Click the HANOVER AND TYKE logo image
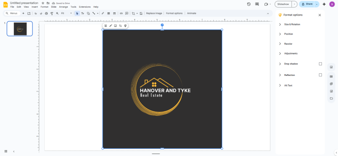Image resolution: width=338 pixels, height=156 pixels. tap(162, 89)
